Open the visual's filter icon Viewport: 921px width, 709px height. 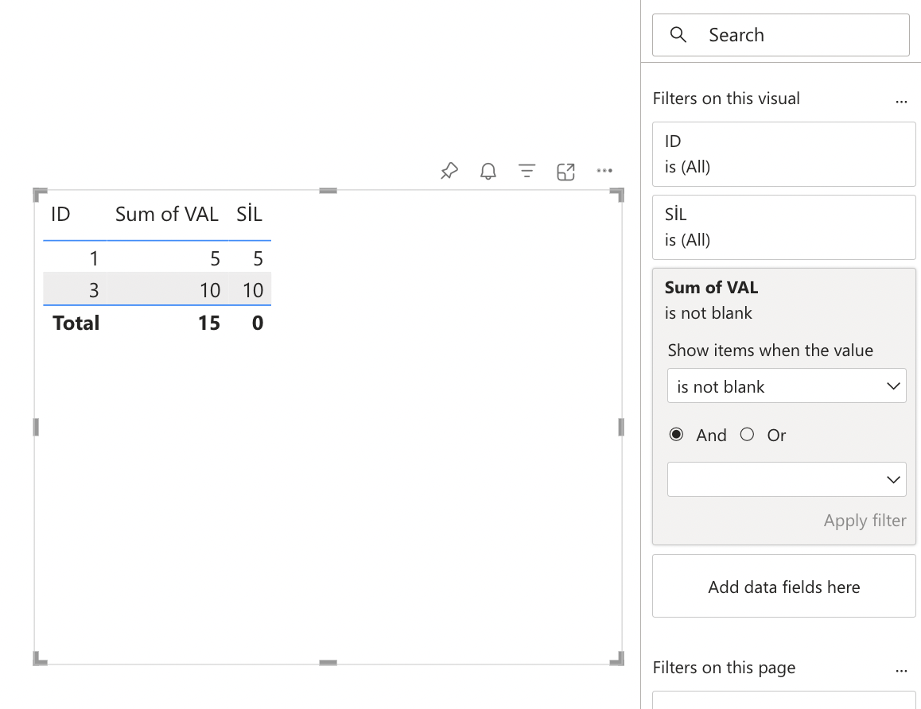[527, 171]
